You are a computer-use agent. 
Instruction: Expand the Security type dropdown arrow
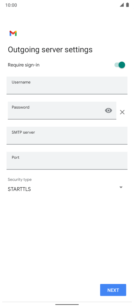(121, 187)
